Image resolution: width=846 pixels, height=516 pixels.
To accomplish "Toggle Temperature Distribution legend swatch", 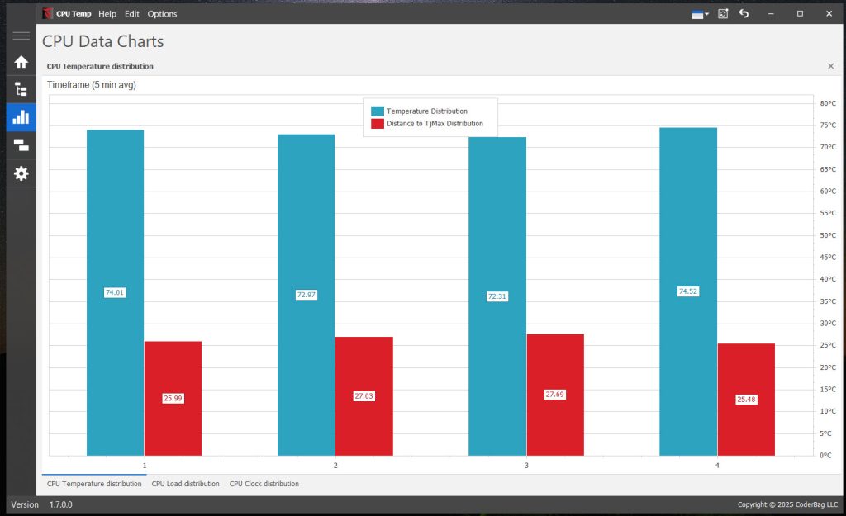I will [378, 111].
